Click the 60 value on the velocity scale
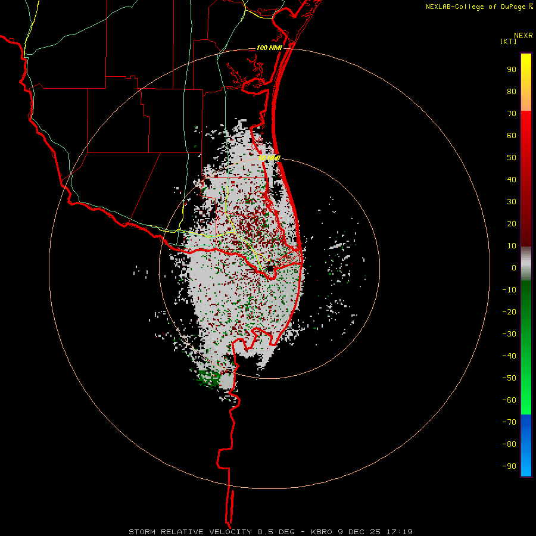Viewport: 536px width, 536px height. [512, 136]
